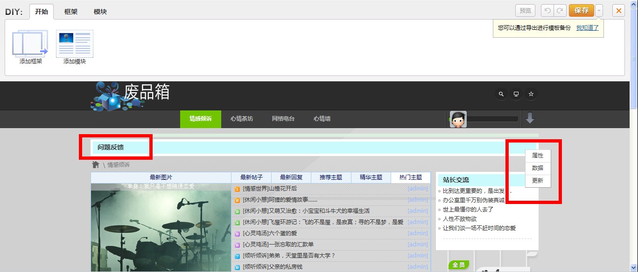The height and width of the screenshot is (272, 638).
Task: Open the 心情茶坊 navigation item
Action: (242, 119)
